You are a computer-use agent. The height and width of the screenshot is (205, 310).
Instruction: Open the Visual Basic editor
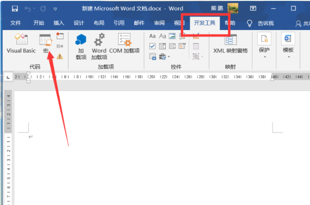[21, 43]
